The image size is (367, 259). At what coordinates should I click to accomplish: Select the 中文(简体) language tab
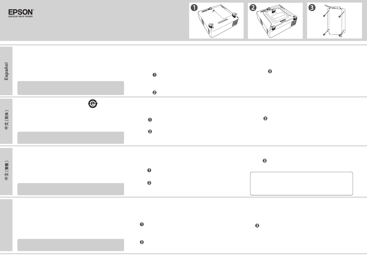6,121
